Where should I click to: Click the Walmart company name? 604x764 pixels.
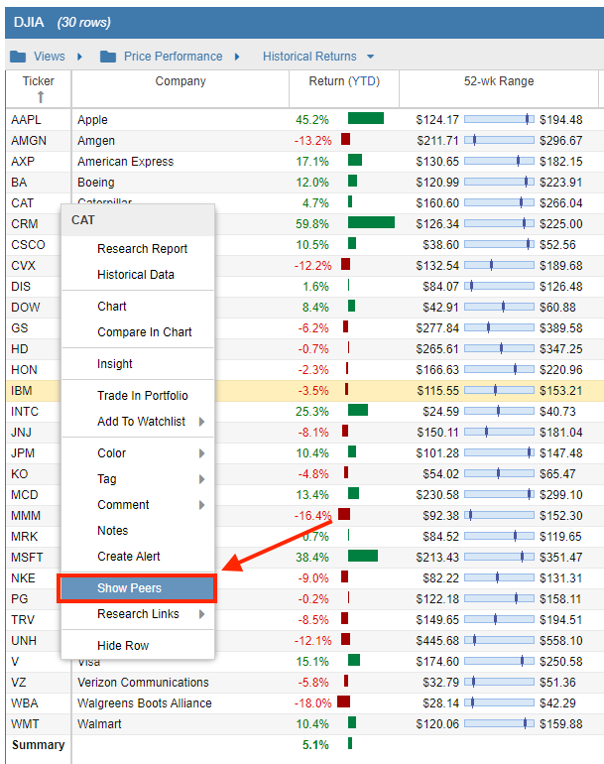point(99,724)
